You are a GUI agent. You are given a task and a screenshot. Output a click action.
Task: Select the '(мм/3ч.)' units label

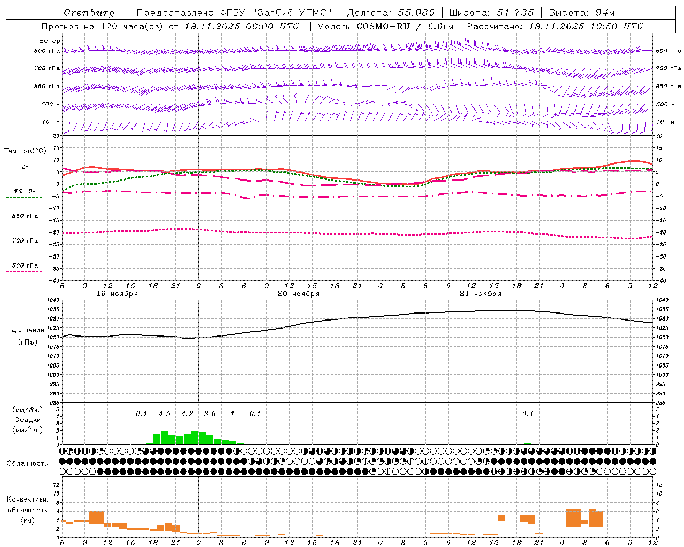(27, 410)
